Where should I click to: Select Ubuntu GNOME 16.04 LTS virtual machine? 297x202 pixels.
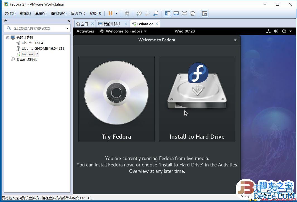(43, 49)
